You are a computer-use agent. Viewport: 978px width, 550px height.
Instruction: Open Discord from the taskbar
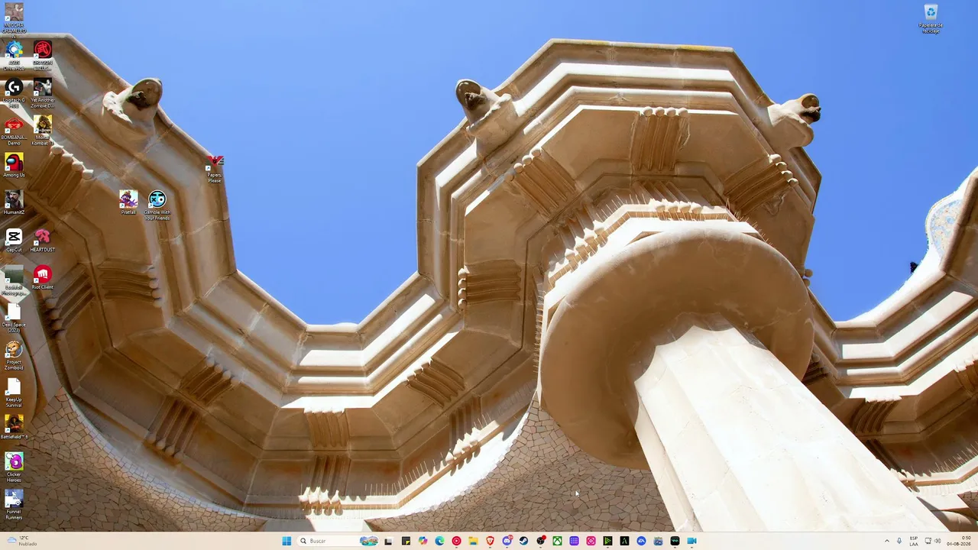[x=507, y=541]
